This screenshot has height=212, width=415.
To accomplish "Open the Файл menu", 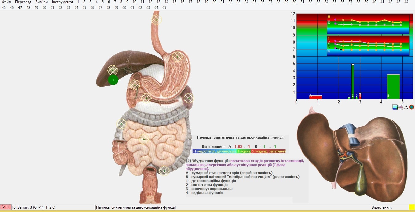I will [6, 2].
